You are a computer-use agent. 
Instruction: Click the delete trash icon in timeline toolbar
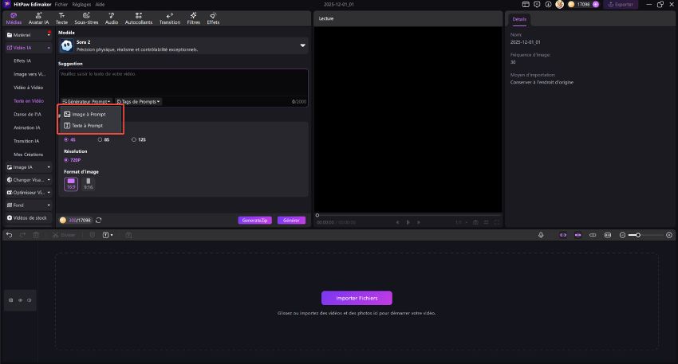tap(36, 235)
